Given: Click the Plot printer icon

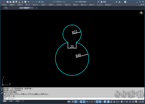Looking at the screenshot, I should click(x=25, y=2).
